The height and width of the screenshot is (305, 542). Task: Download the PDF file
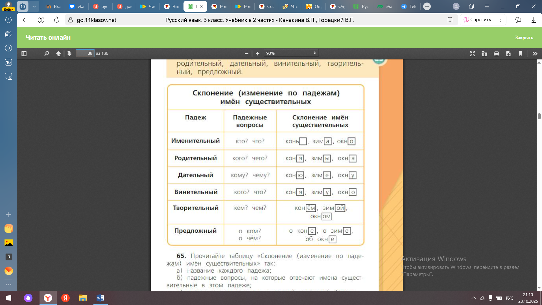(x=508, y=53)
